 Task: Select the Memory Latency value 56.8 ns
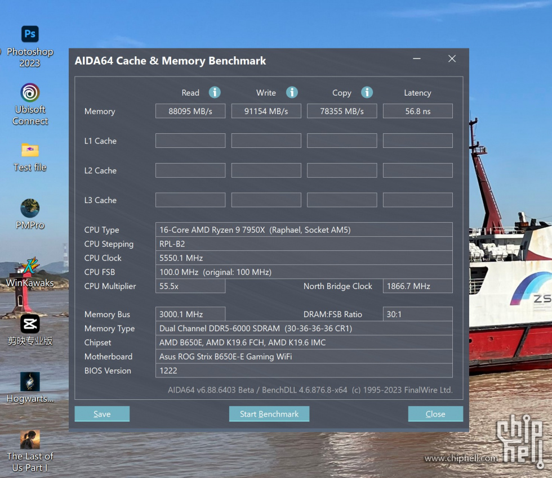tap(418, 111)
